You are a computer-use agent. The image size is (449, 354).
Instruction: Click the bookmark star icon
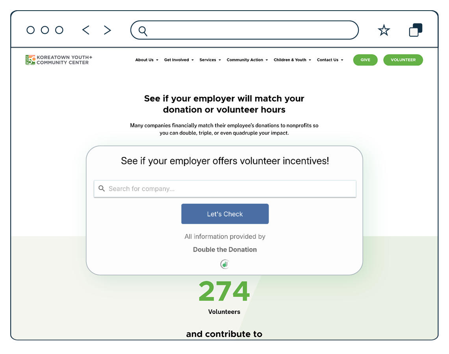click(384, 30)
